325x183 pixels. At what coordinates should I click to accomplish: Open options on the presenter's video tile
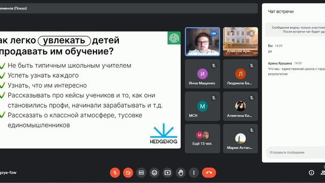coord(213,34)
